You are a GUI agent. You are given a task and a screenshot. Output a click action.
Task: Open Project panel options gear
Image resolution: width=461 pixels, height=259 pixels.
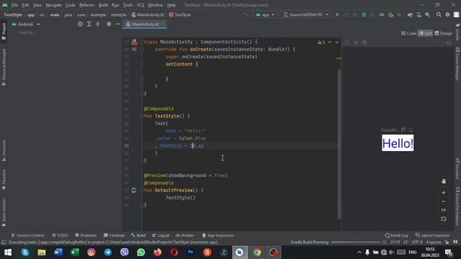click(x=109, y=24)
